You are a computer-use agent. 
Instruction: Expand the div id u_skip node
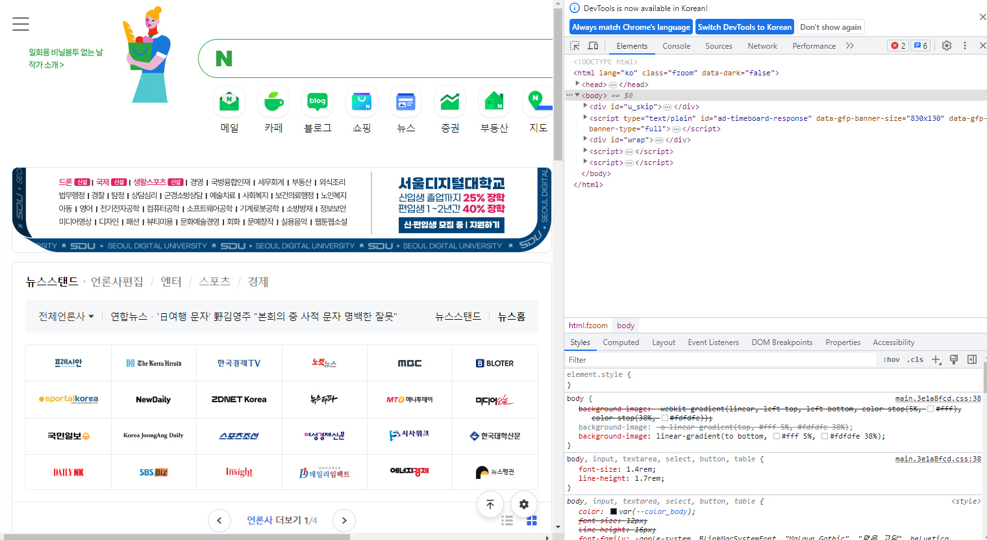[585, 106]
